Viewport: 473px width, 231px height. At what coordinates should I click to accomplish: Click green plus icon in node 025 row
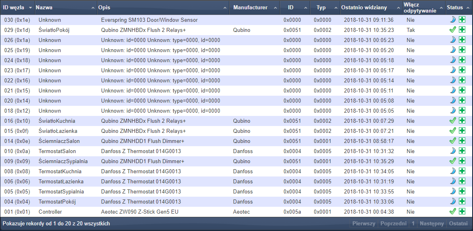point(462,50)
